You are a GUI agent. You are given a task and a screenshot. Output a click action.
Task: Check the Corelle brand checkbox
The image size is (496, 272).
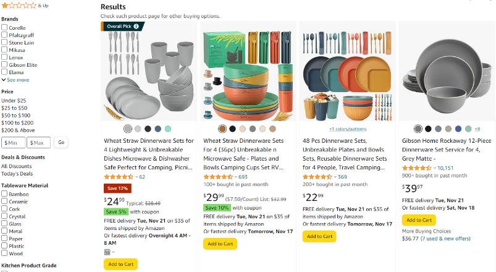pos(4,27)
